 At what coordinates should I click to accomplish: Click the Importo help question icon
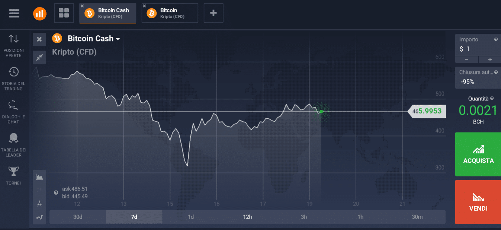pos(496,39)
